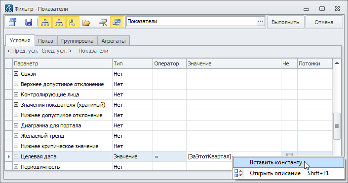Expand the Связи row
Screen dimensions: 348x183
16,74
